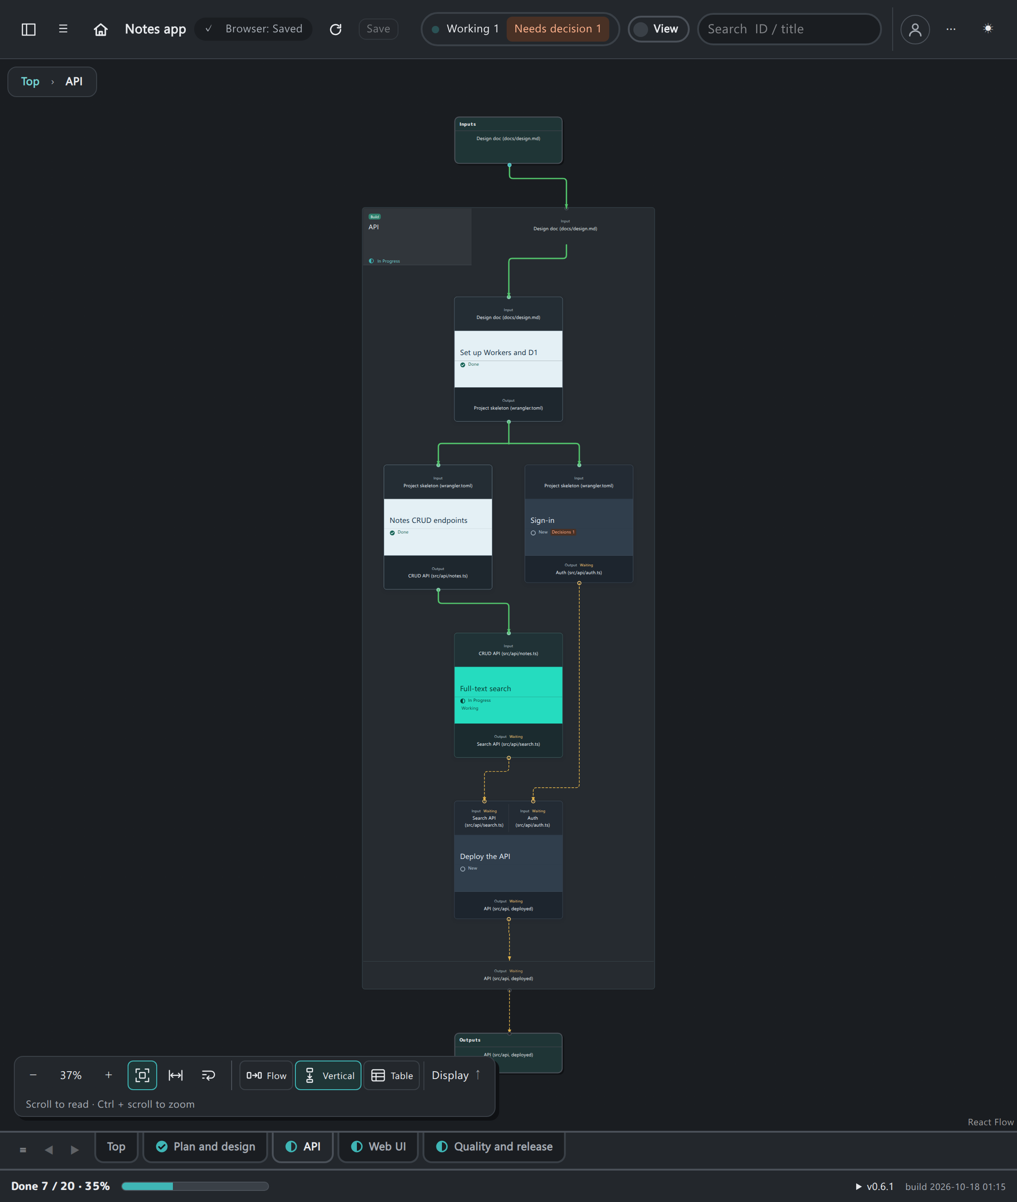Focus the Search ID / title field
Viewport: 1017px width, 1202px height.
[789, 29]
